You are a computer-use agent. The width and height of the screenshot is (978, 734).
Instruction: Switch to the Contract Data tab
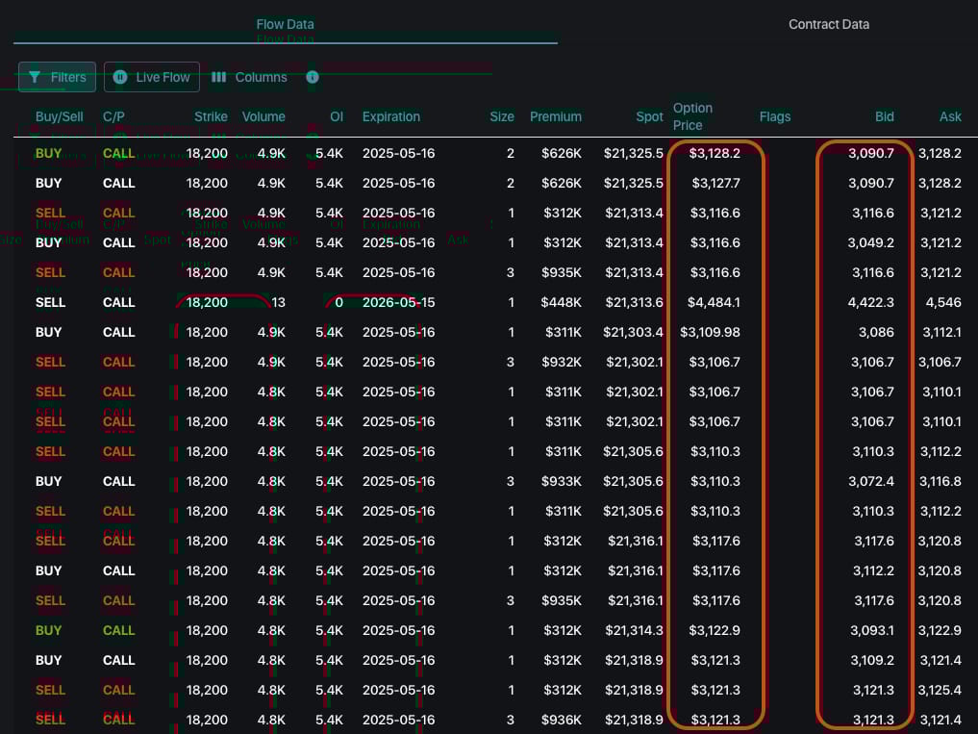829,24
